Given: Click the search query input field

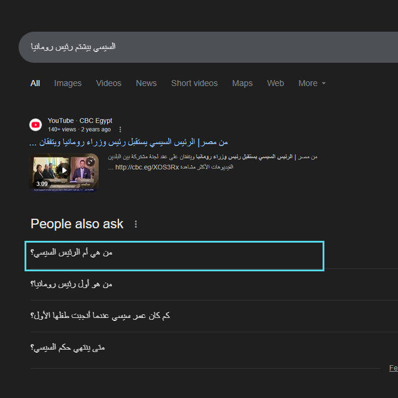Looking at the screenshot, I should tap(208, 47).
